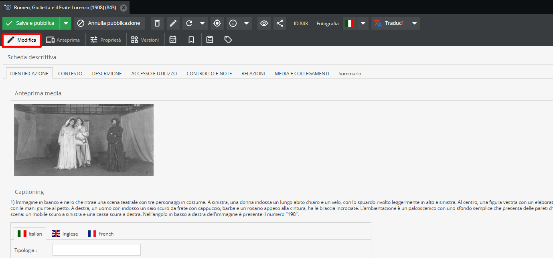
Task: Click the pencil edit icon in top toolbar
Action: click(x=173, y=23)
